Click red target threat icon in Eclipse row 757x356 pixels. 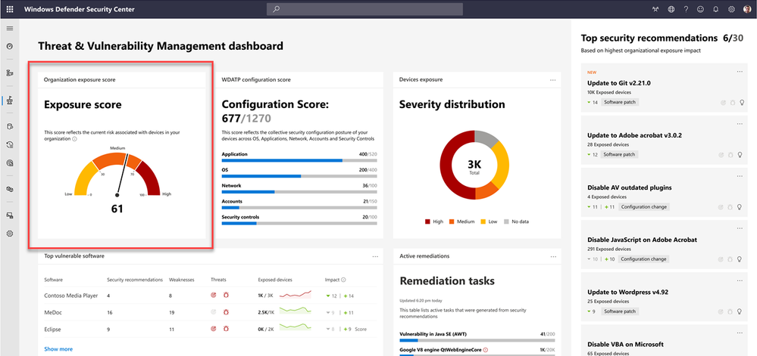click(x=214, y=329)
